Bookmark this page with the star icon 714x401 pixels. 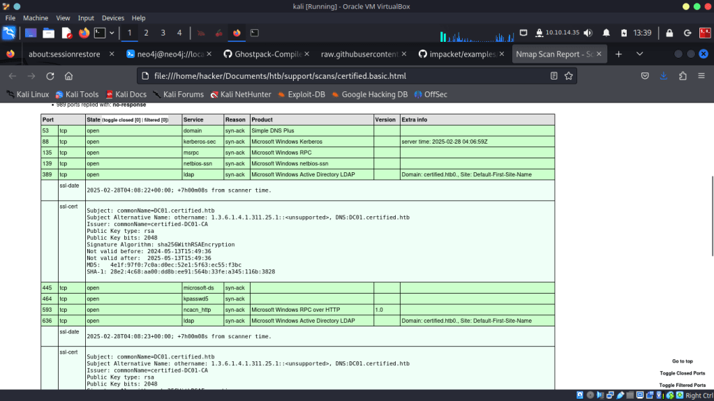coord(569,76)
